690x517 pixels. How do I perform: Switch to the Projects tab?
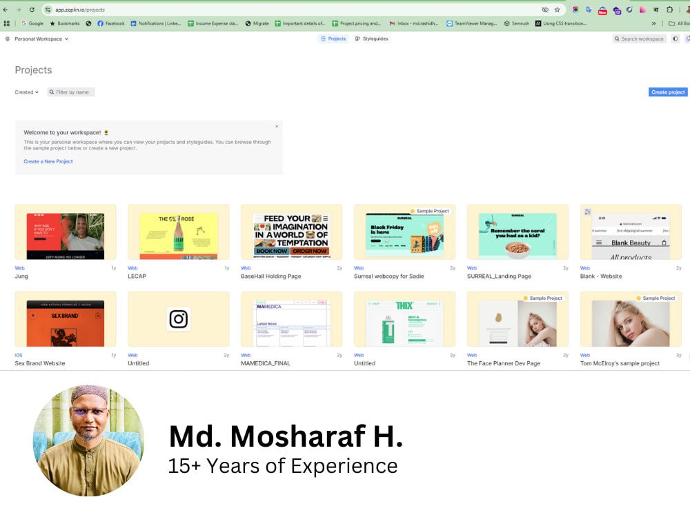pos(333,39)
